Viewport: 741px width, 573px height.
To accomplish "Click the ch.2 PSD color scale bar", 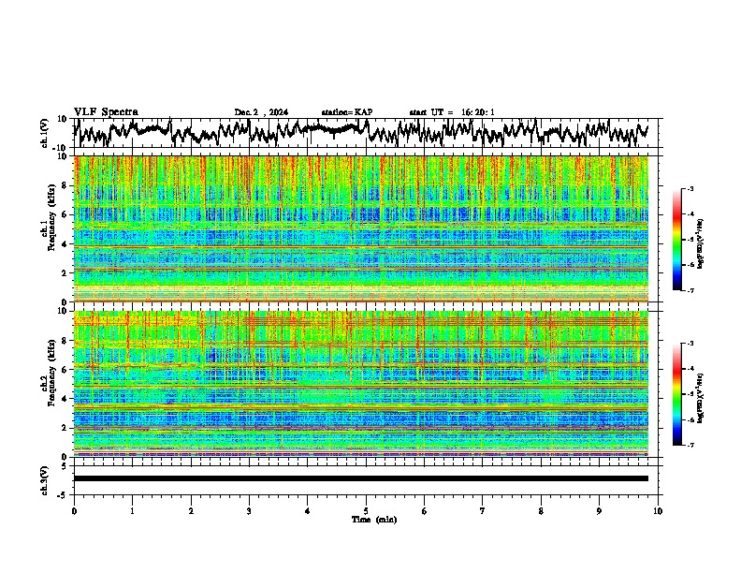I will 676,394.
